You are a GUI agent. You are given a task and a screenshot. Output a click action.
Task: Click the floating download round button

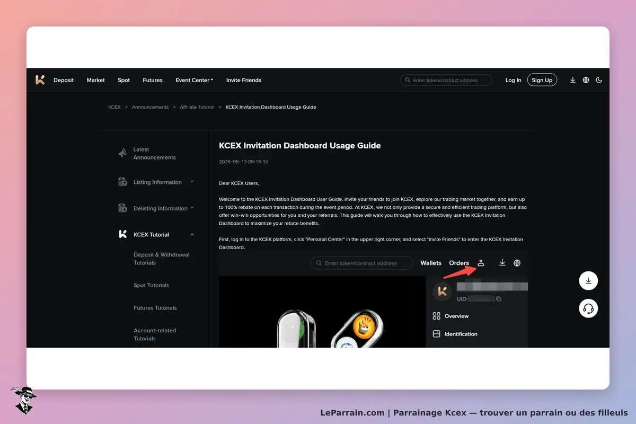pyautogui.click(x=588, y=281)
